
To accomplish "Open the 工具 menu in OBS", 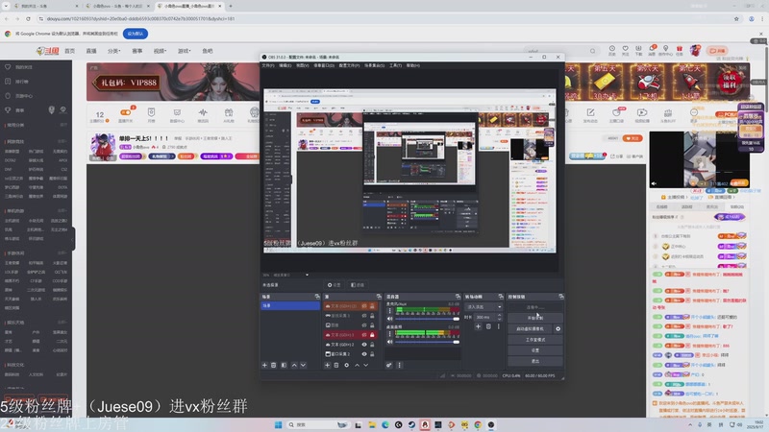I will [x=396, y=65].
